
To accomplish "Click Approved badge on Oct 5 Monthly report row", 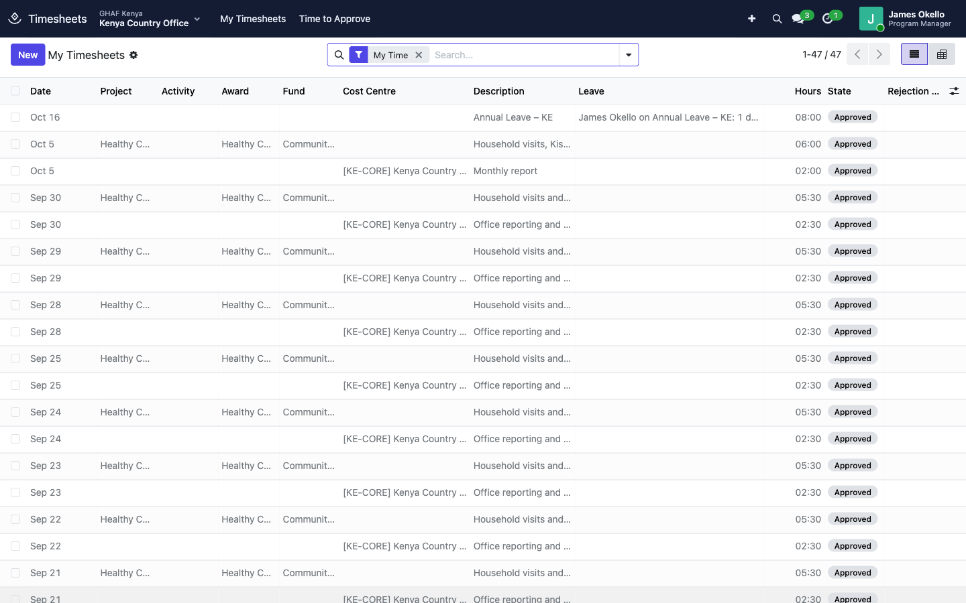I will coord(853,171).
